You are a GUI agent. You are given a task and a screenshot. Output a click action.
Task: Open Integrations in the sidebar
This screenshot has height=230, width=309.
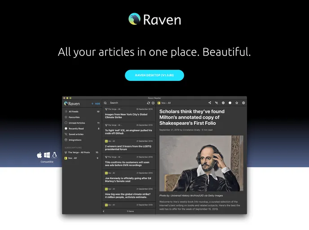pyautogui.click(x=82, y=140)
